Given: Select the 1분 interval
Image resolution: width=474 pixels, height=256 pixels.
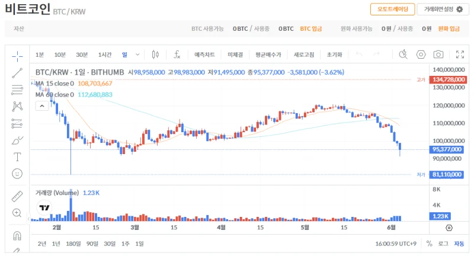Looking at the screenshot, I should [40, 55].
